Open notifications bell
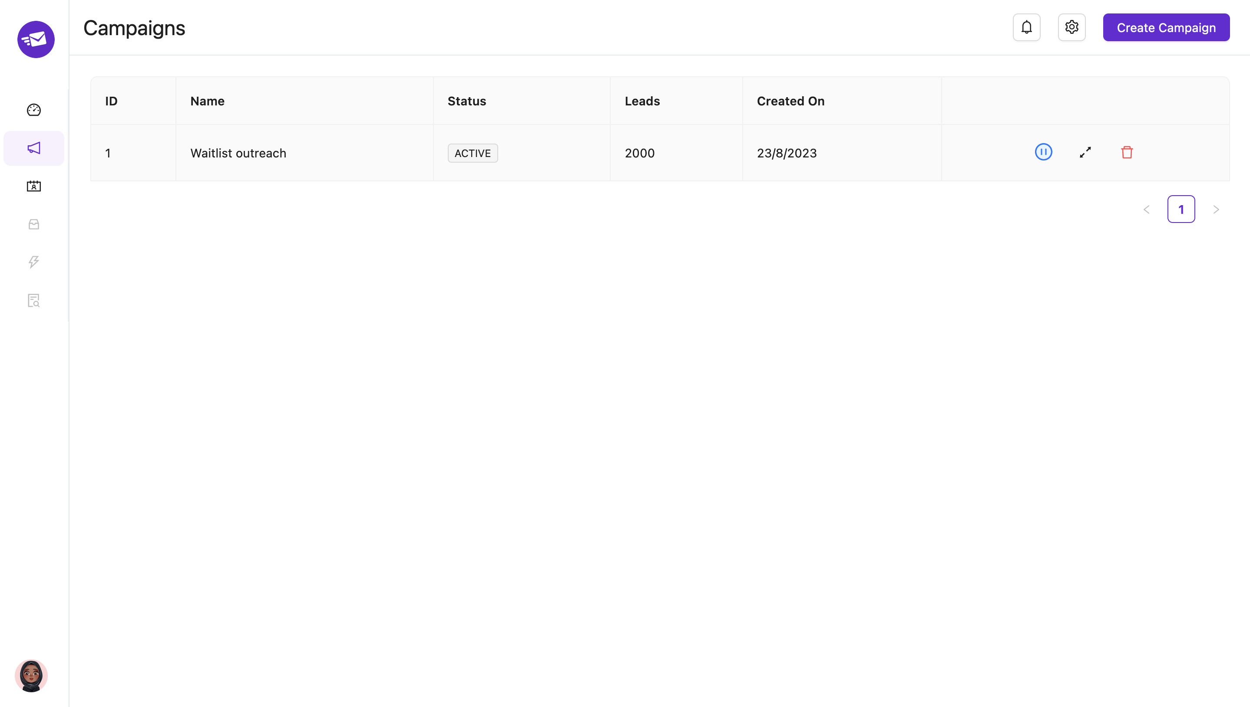Image resolution: width=1250 pixels, height=707 pixels. [x=1026, y=28]
